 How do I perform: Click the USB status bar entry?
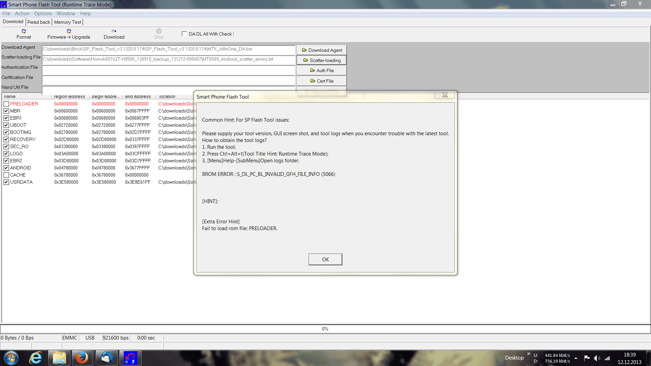pyautogui.click(x=90, y=338)
